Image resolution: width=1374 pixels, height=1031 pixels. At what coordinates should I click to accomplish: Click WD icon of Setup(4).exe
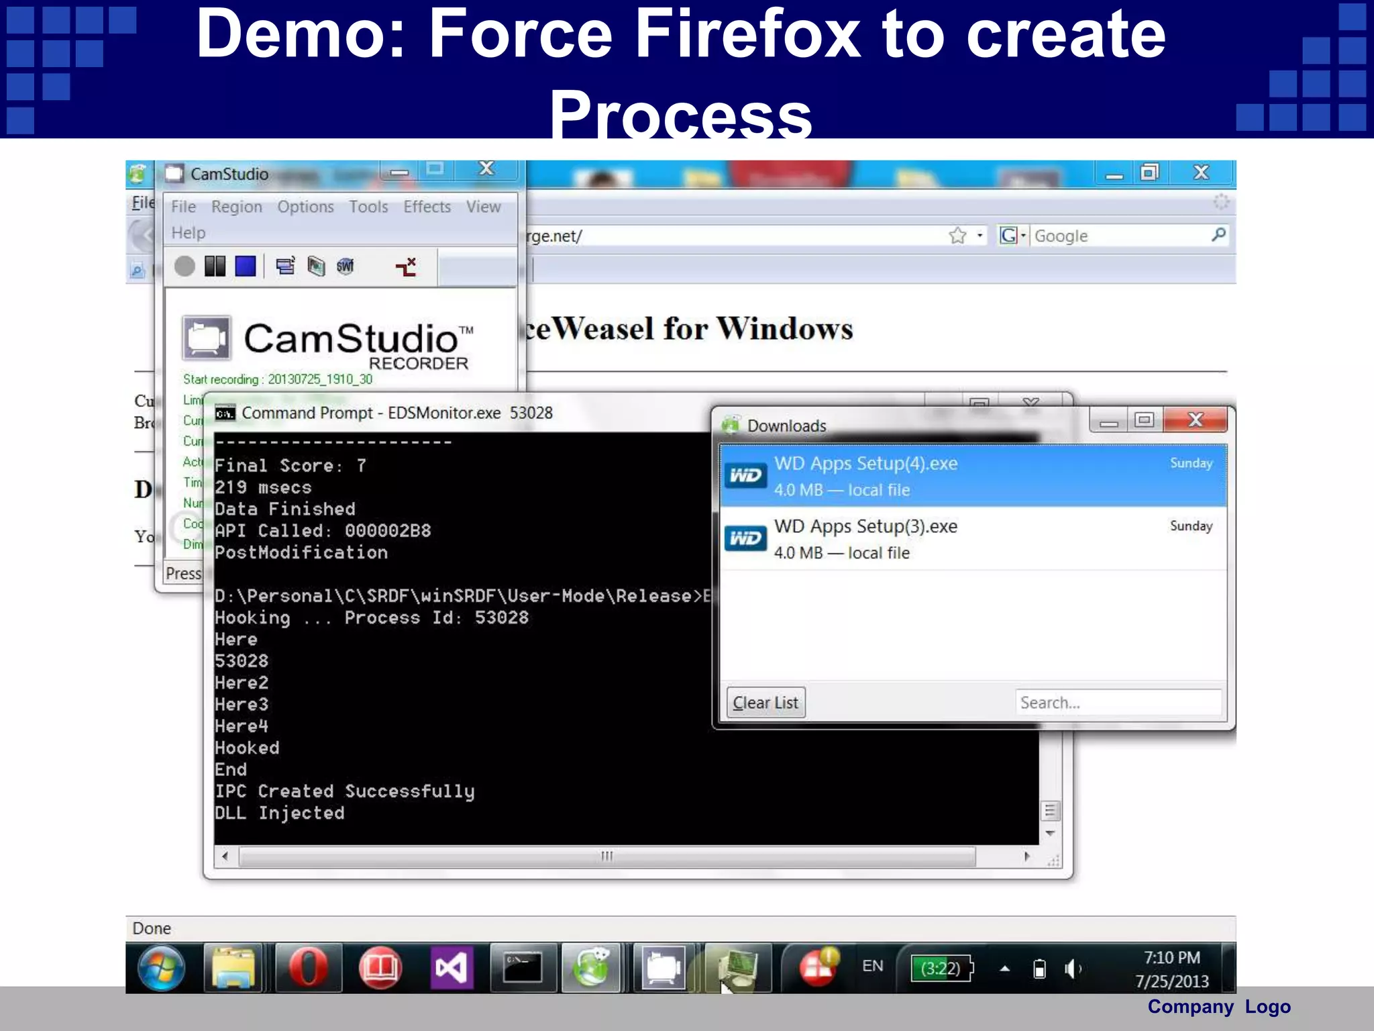[x=745, y=476]
